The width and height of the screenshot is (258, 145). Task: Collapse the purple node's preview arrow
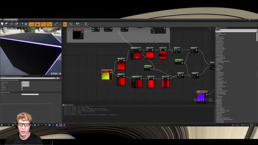pyautogui.click(x=207, y=92)
